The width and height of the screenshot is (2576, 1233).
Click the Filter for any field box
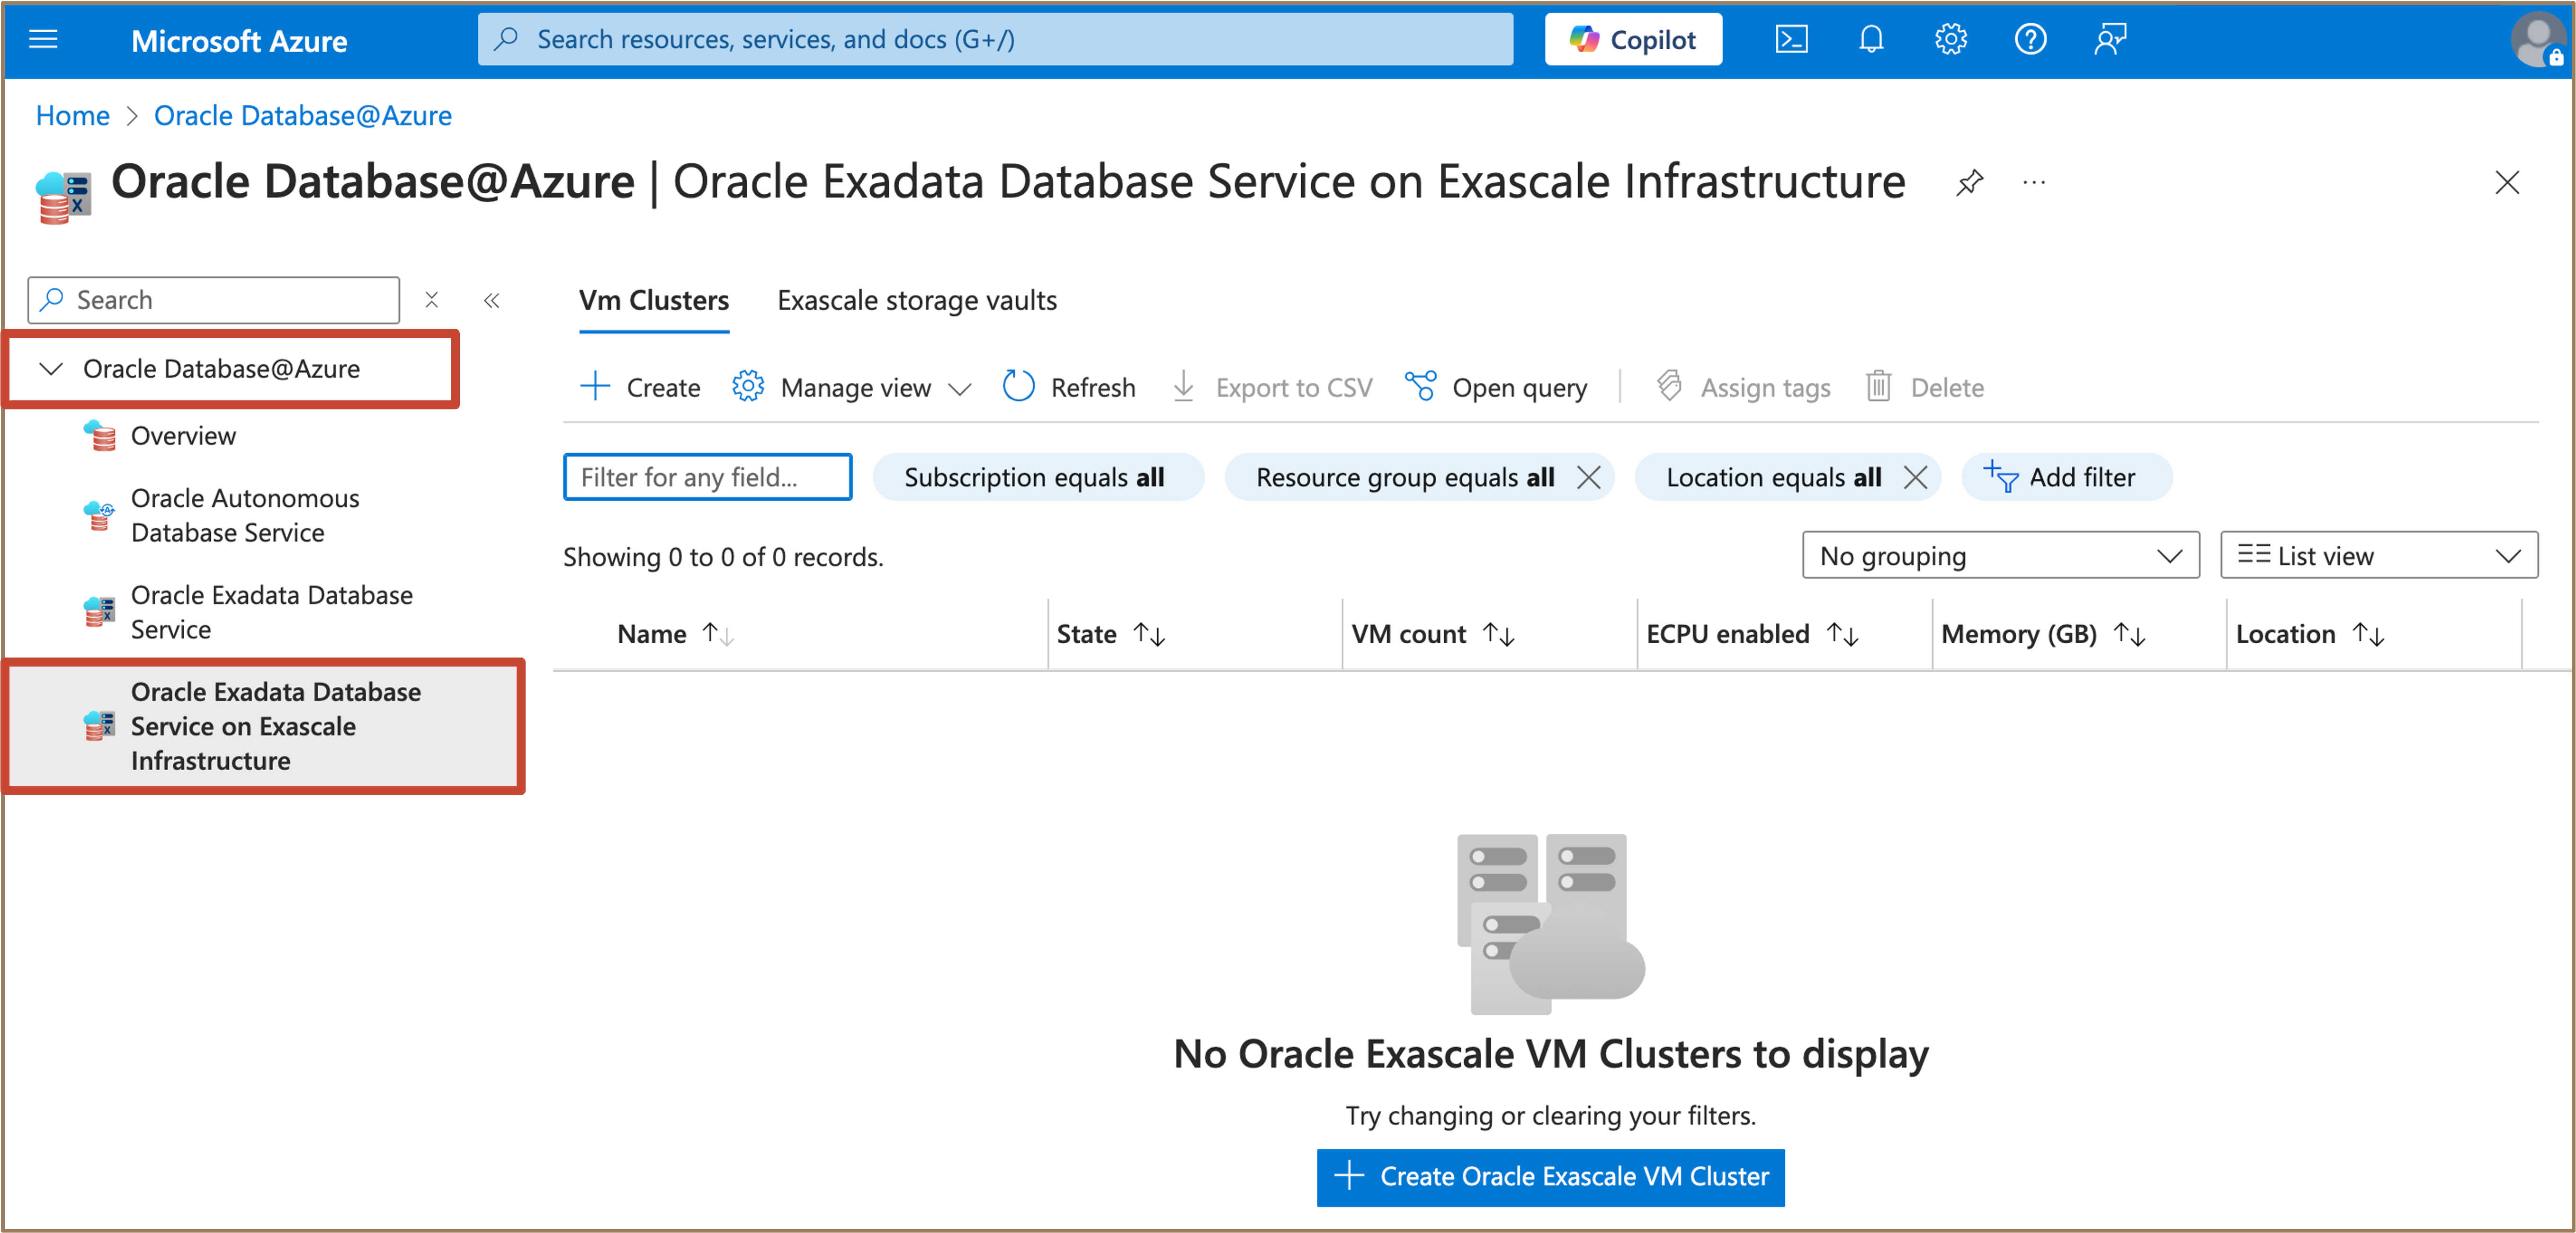click(x=707, y=477)
